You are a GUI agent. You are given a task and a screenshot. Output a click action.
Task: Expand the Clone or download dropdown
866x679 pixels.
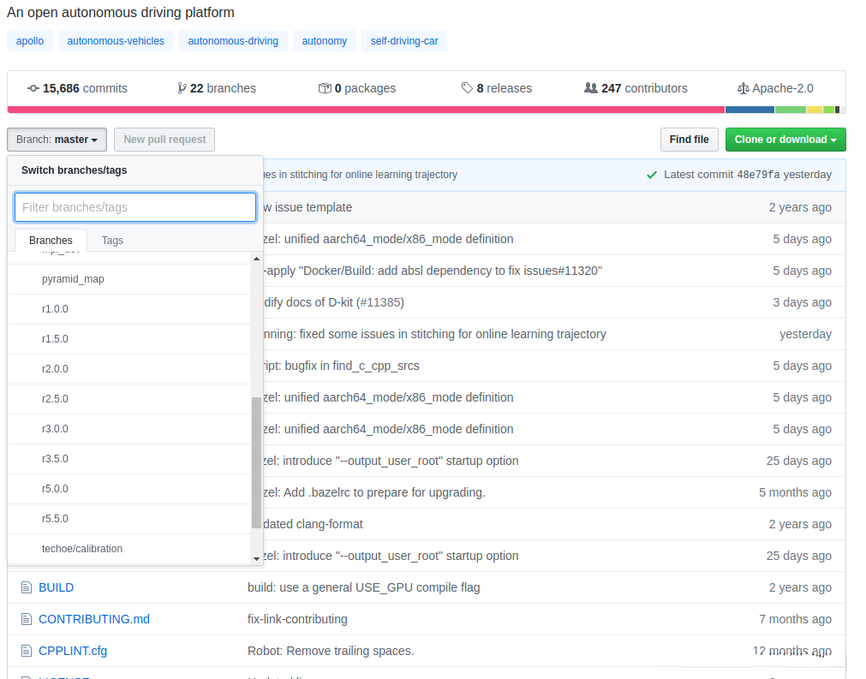click(x=785, y=140)
